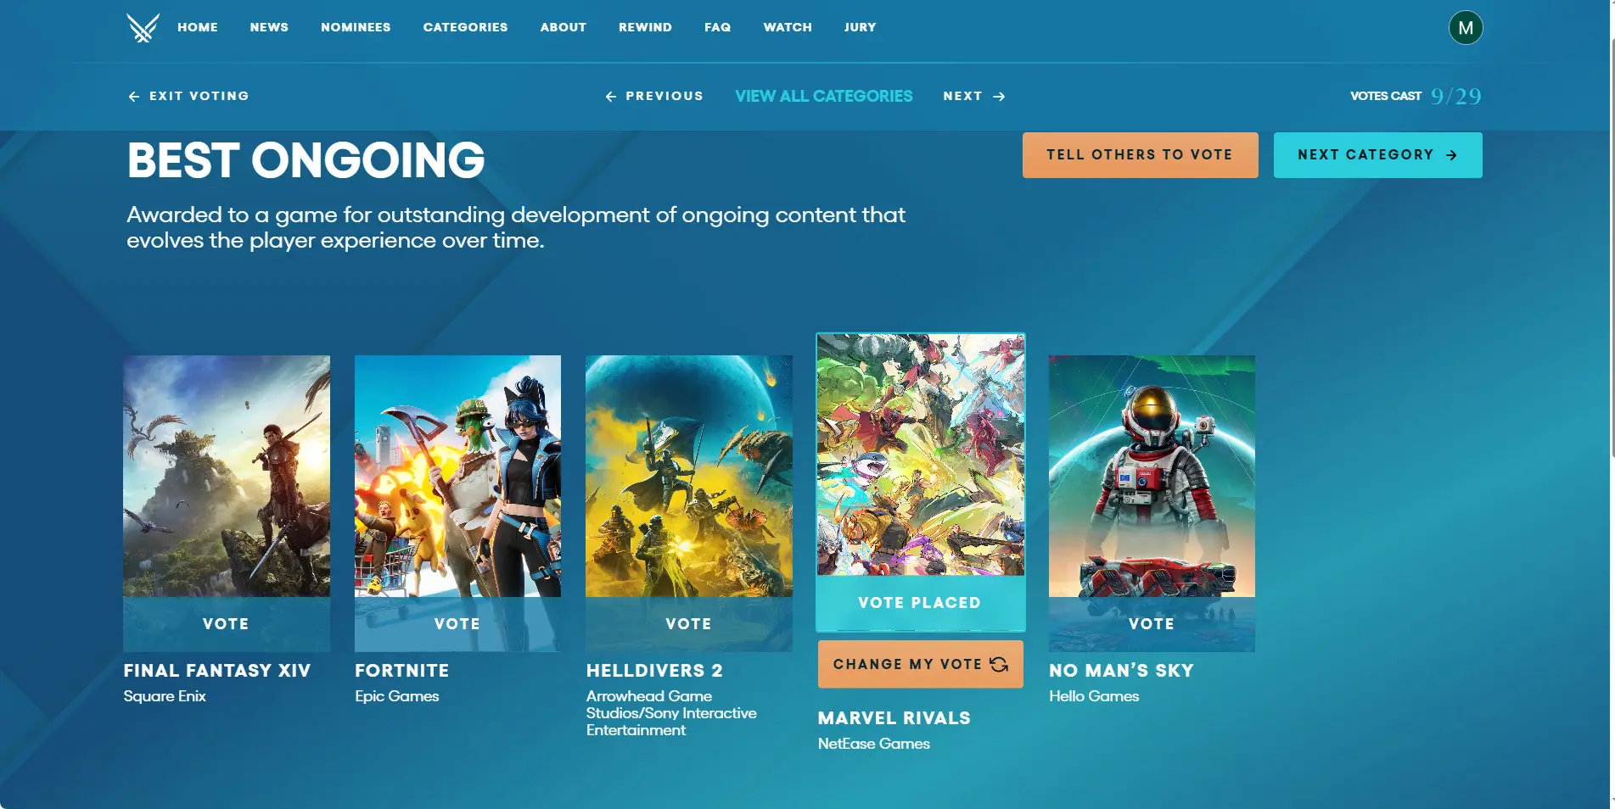This screenshot has height=809, width=1615.
Task: Vote for Helldivers 2
Action: point(688,624)
